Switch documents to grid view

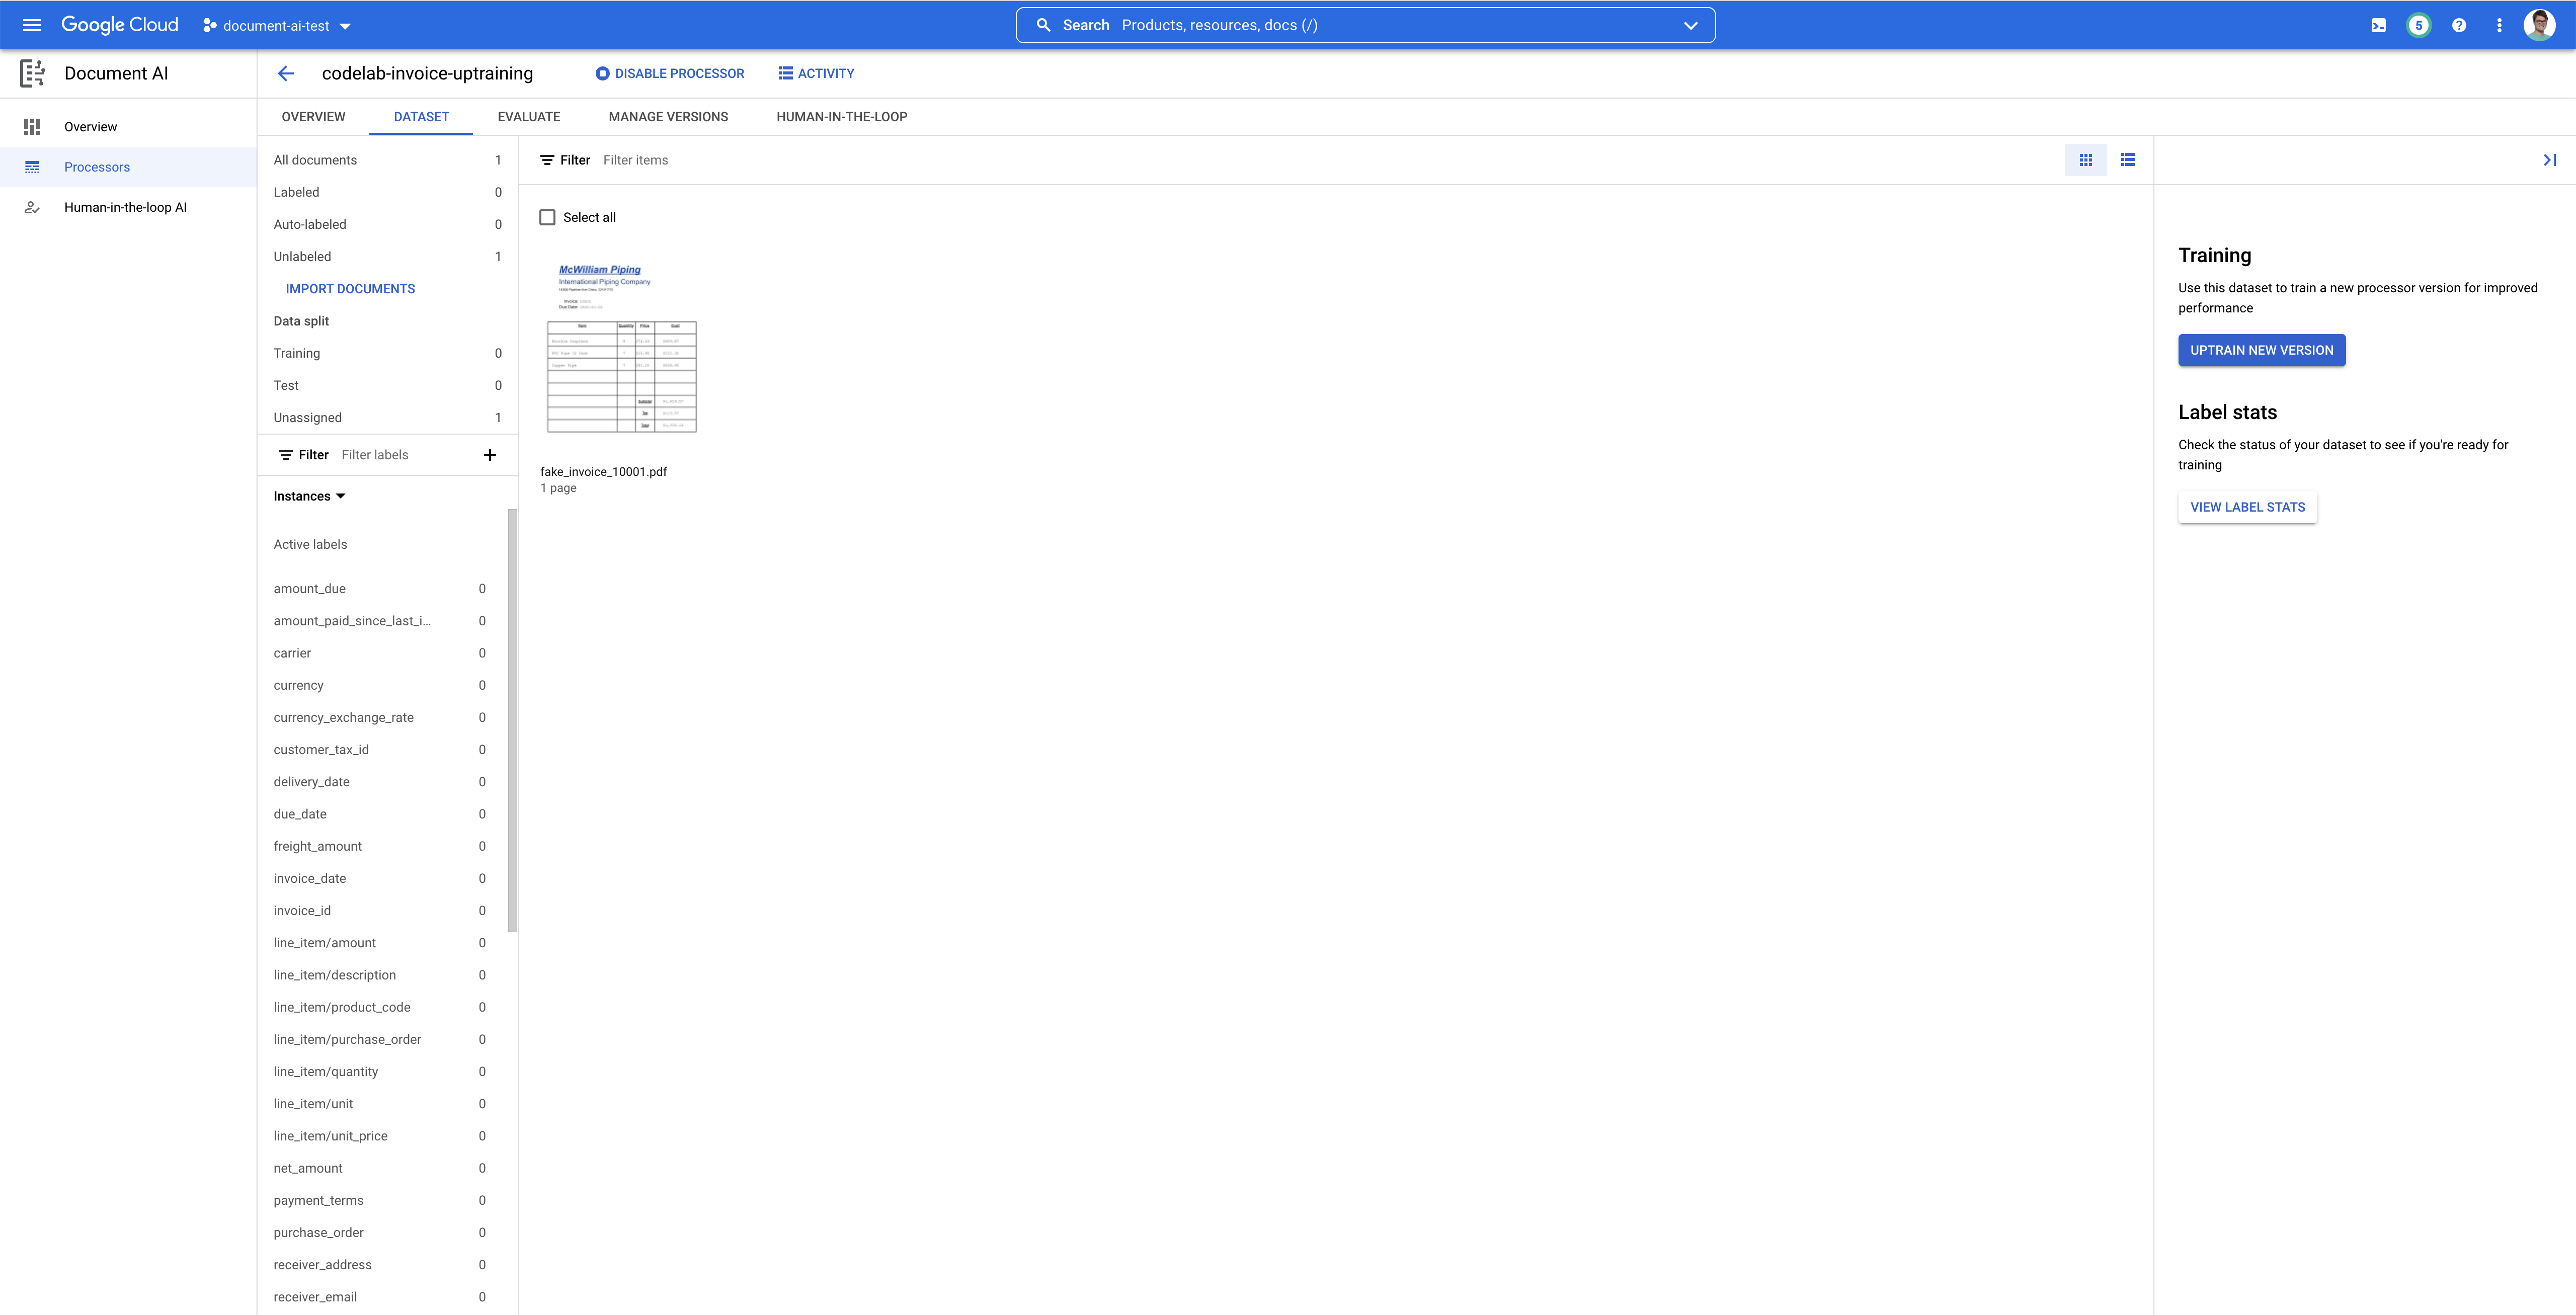click(x=2086, y=159)
